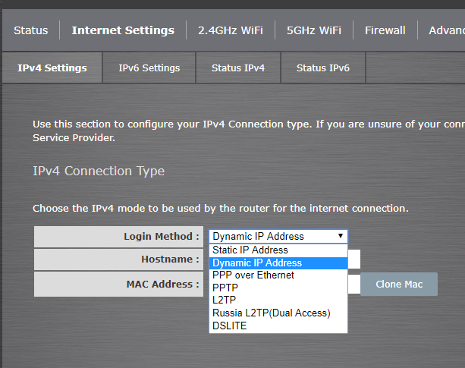Go to the 5GHz WiFi section
465x368 pixels.
314,30
